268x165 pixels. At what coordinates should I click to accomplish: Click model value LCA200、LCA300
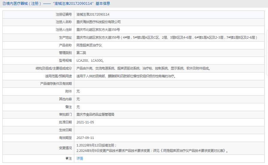click(x=90, y=60)
